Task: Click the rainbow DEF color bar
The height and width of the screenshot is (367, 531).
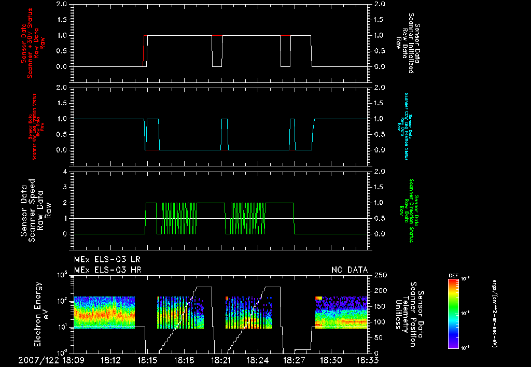Action: pos(453,314)
